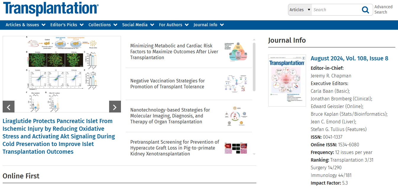398x189 pixels.
Task: Open the Social Media menu
Action: click(138, 25)
